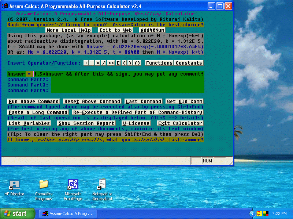Open the Constants list
The height and width of the screenshot is (219, 293).
click(189, 63)
